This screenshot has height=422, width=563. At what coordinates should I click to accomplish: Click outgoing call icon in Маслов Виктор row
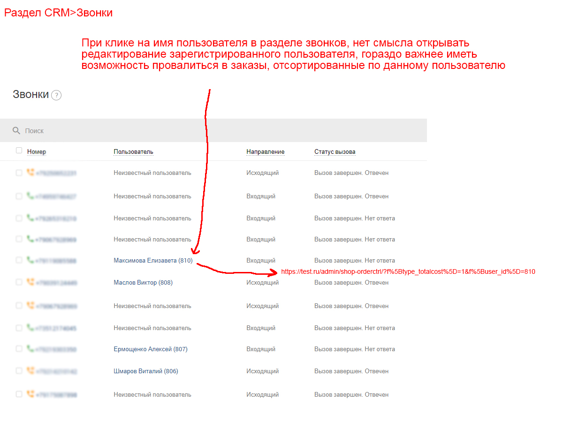click(30, 282)
